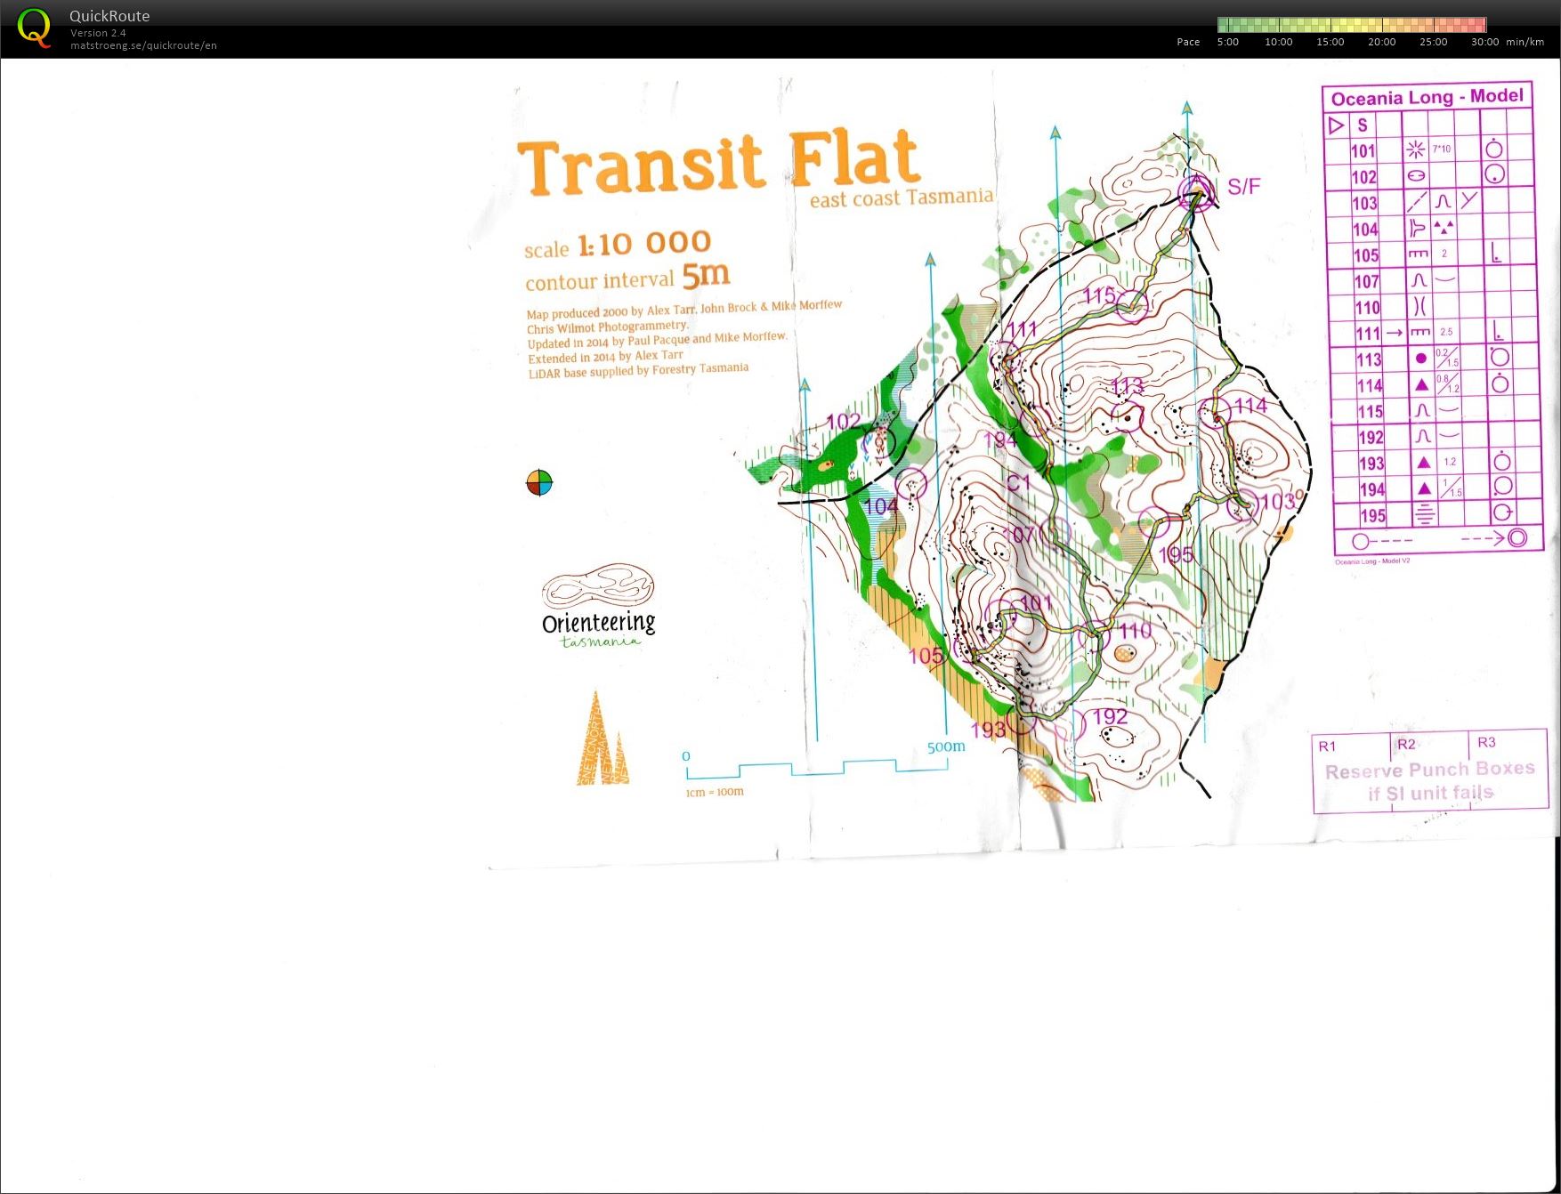1561x1194 pixels.
Task: Click the QuickRoute title text
Action: (x=109, y=16)
